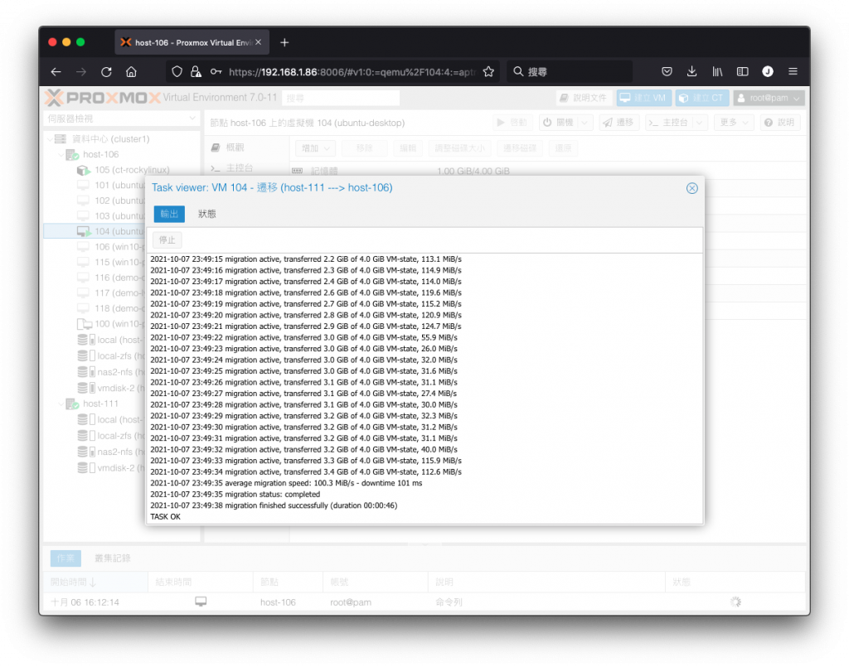Click the 調整磁碟大小 resize disk button
The height and width of the screenshot is (667, 849).
[x=459, y=148]
